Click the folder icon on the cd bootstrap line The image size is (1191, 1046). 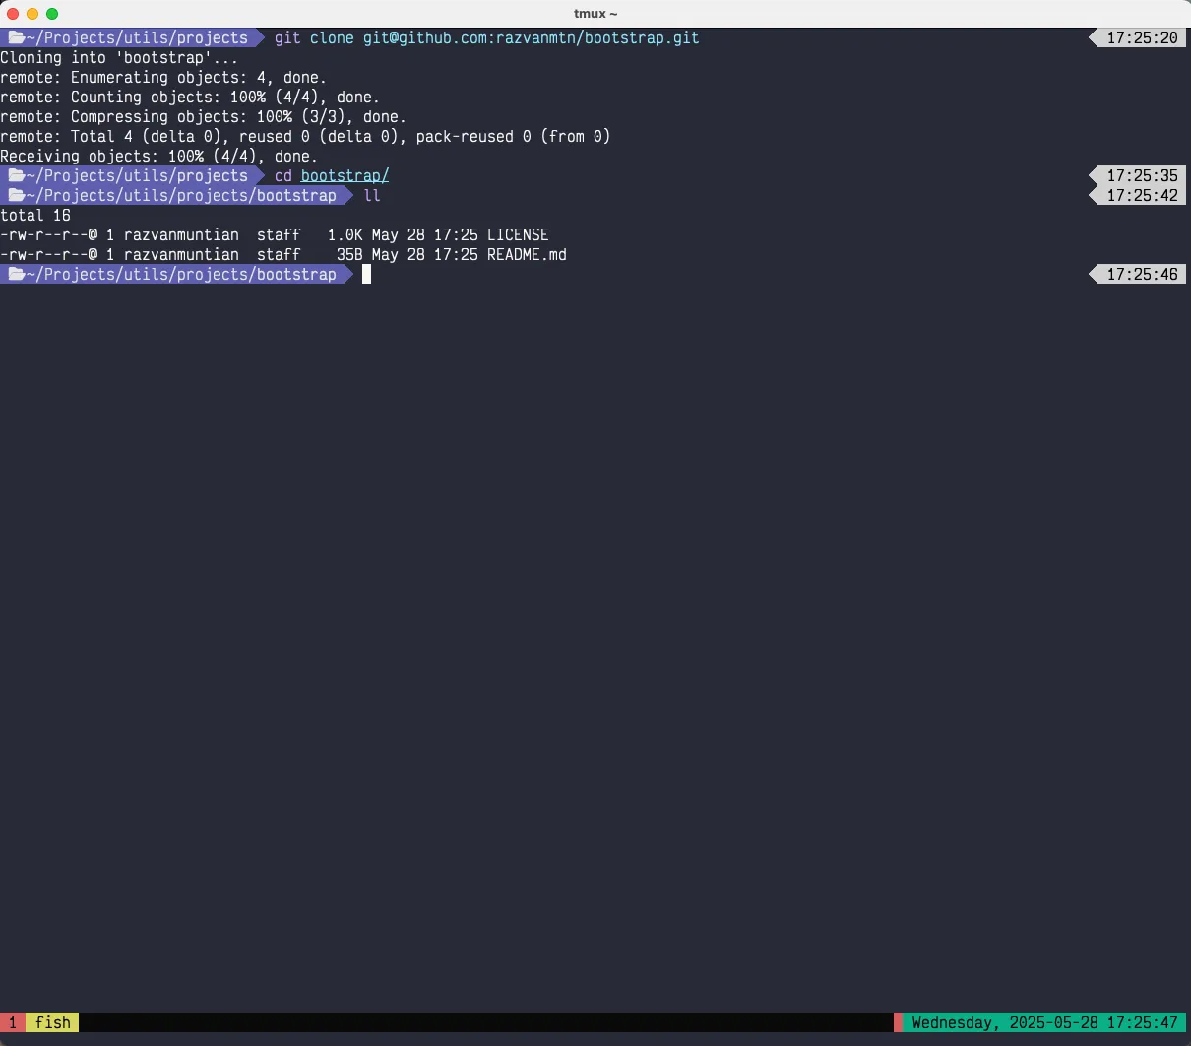coord(16,176)
